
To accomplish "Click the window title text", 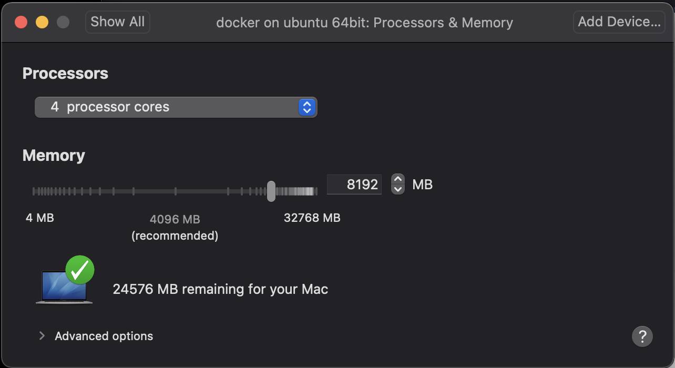I will [364, 23].
